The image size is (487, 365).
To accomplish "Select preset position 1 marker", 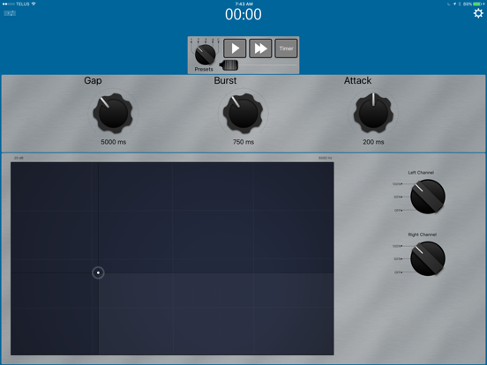I will (x=191, y=40).
